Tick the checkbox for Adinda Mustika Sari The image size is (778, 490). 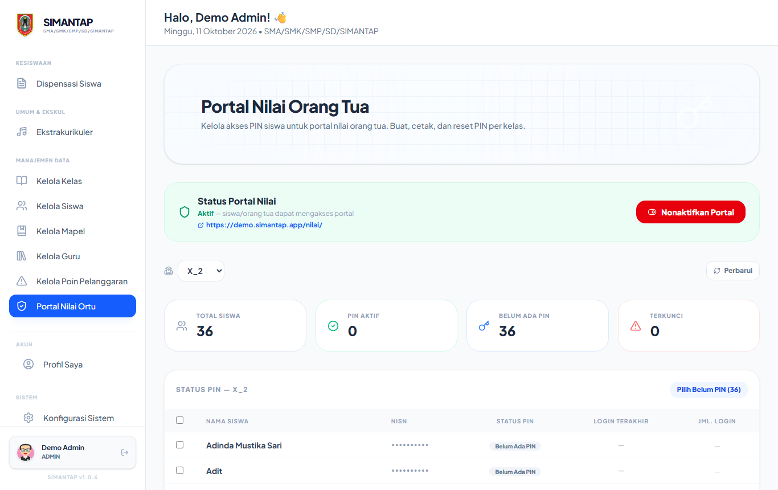pyautogui.click(x=180, y=445)
